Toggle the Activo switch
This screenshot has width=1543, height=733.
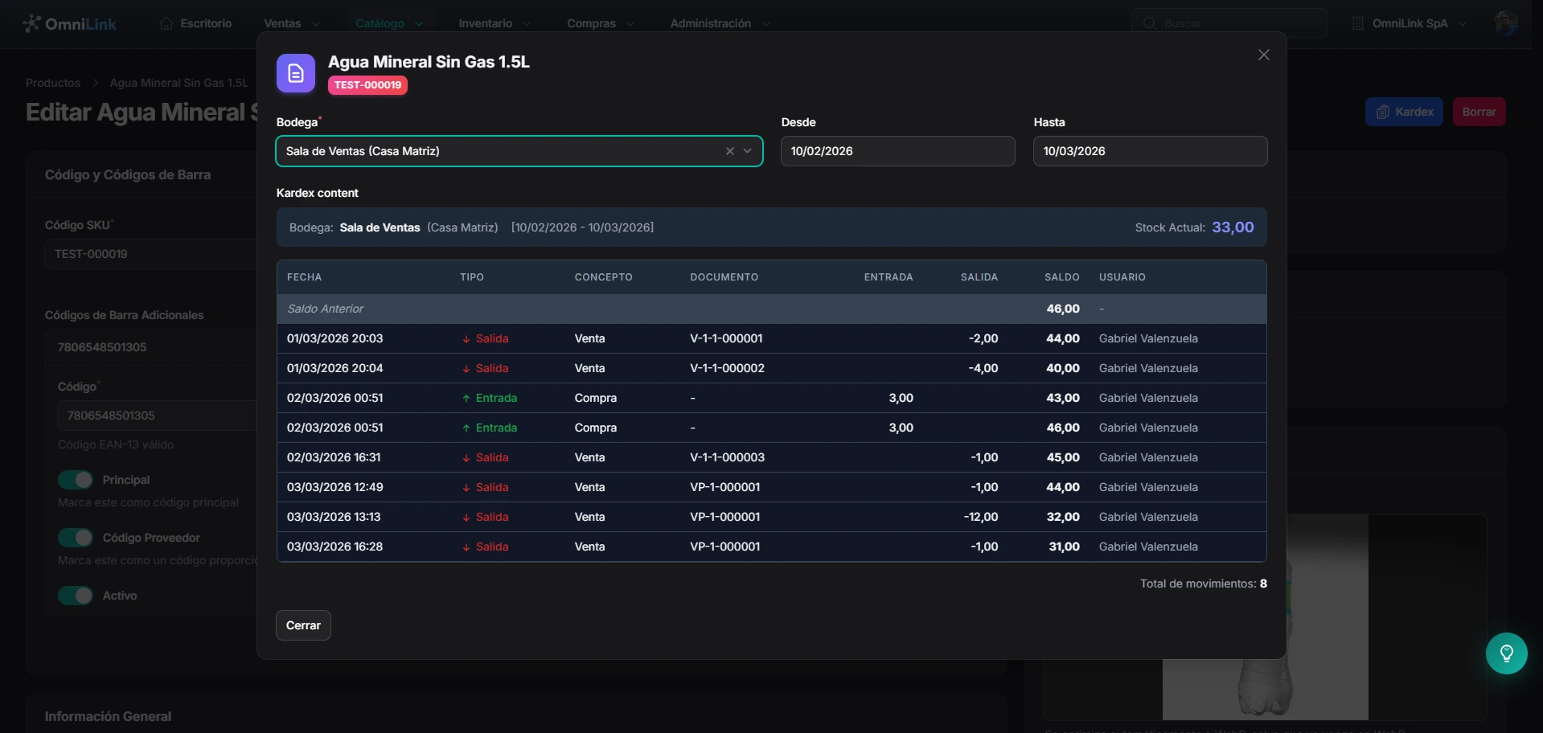[x=76, y=596]
